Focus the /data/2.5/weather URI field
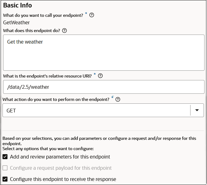The height and width of the screenshot is (185, 207). [x=103, y=87]
